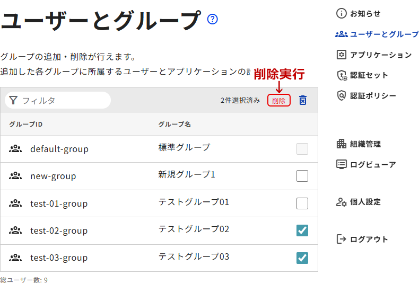Click the お知らせ info icon
The width and height of the screenshot is (419, 284).
[342, 14]
